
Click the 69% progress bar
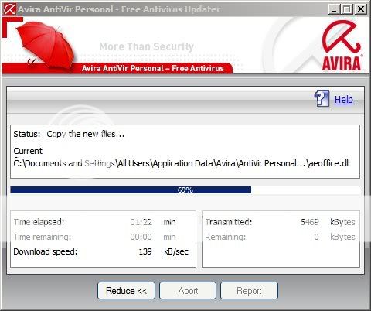(x=185, y=190)
